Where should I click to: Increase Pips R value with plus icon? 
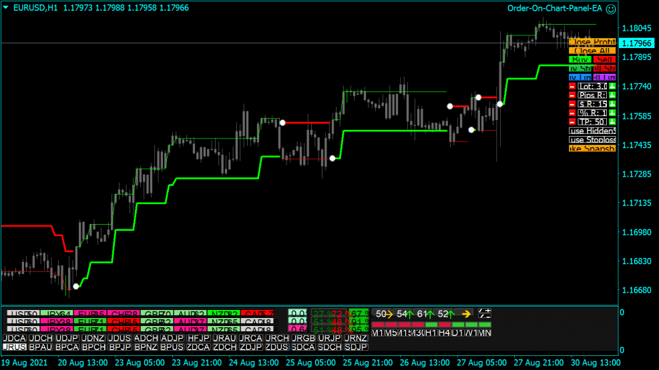(x=613, y=95)
